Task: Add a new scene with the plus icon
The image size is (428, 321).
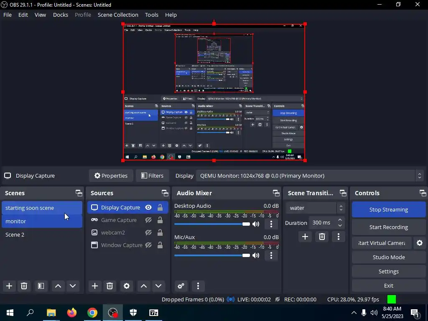Action: click(9, 286)
